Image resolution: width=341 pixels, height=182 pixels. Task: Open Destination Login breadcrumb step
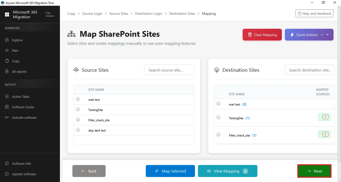149,13
